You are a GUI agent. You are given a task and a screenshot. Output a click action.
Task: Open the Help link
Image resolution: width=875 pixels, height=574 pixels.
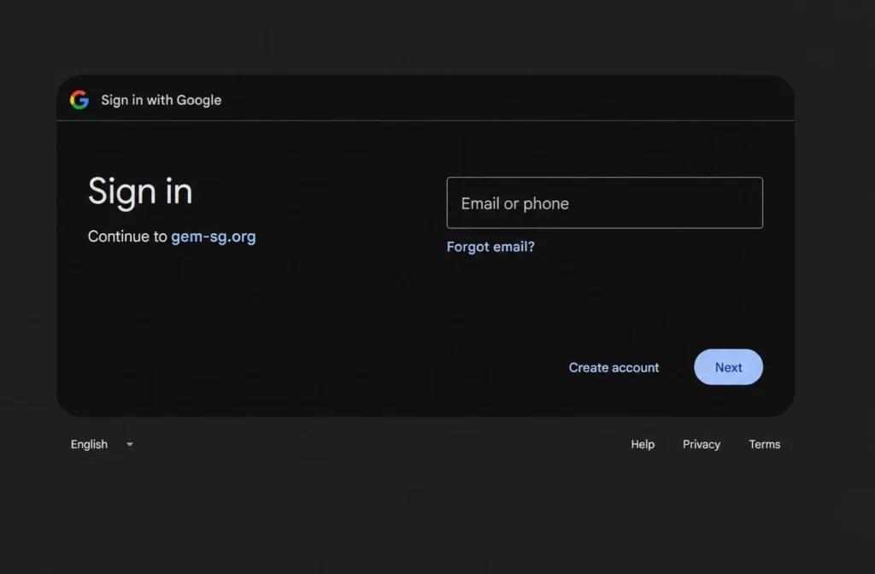click(x=643, y=444)
